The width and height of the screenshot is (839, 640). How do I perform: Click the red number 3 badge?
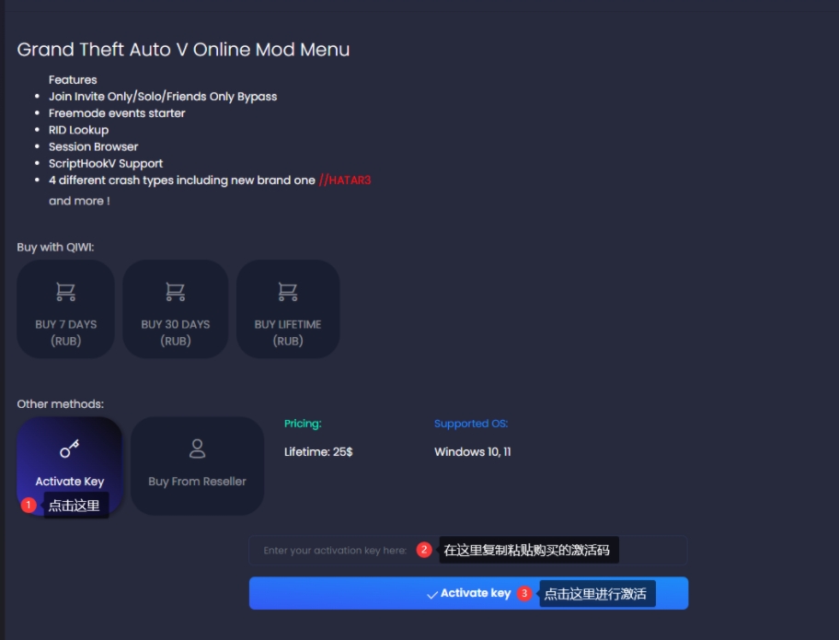click(x=524, y=593)
